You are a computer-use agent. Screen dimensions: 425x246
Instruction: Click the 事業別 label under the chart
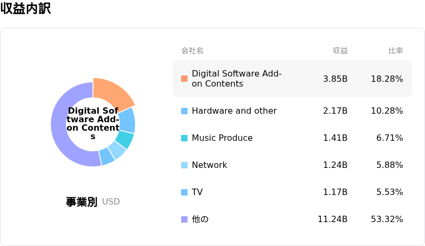click(x=82, y=202)
